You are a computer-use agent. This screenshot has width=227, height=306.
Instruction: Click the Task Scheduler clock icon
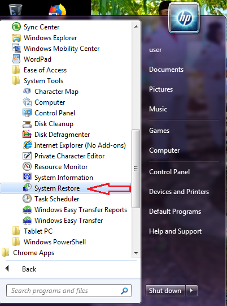tap(27, 199)
